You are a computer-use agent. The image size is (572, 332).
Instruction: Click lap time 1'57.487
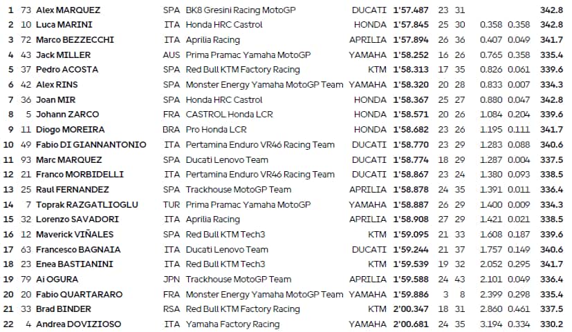(x=410, y=10)
